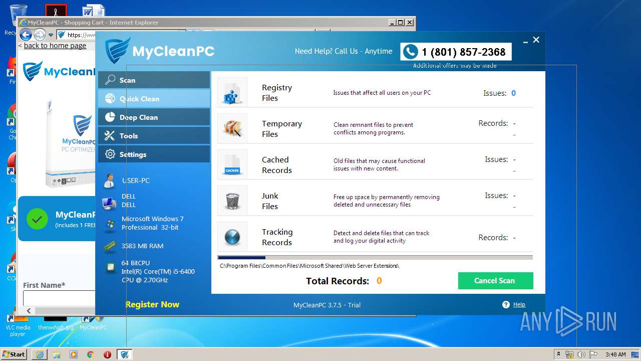Show hidden system tray icons

click(x=558, y=354)
